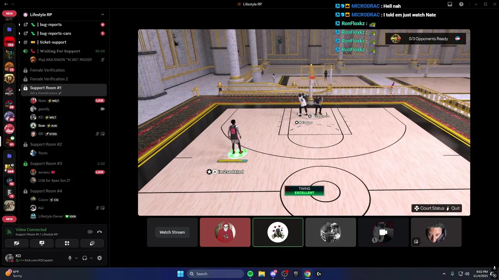Click Nate's LIVE badge in Support Room #1

click(100, 101)
